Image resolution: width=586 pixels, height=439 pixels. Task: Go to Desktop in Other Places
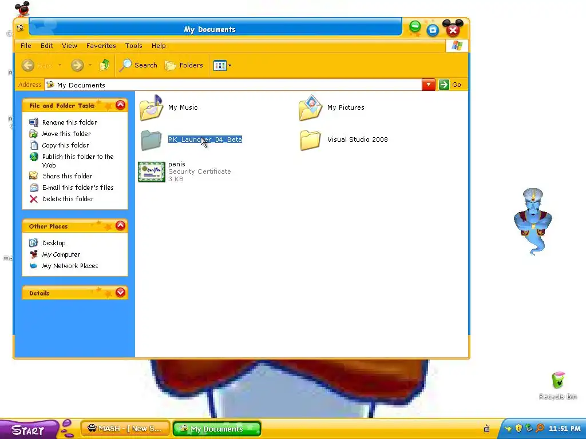pyautogui.click(x=54, y=243)
